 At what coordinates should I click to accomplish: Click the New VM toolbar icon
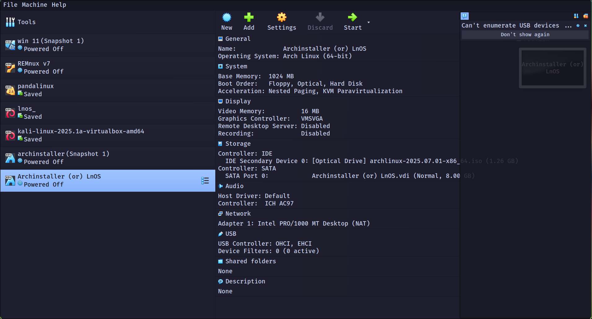click(x=227, y=17)
